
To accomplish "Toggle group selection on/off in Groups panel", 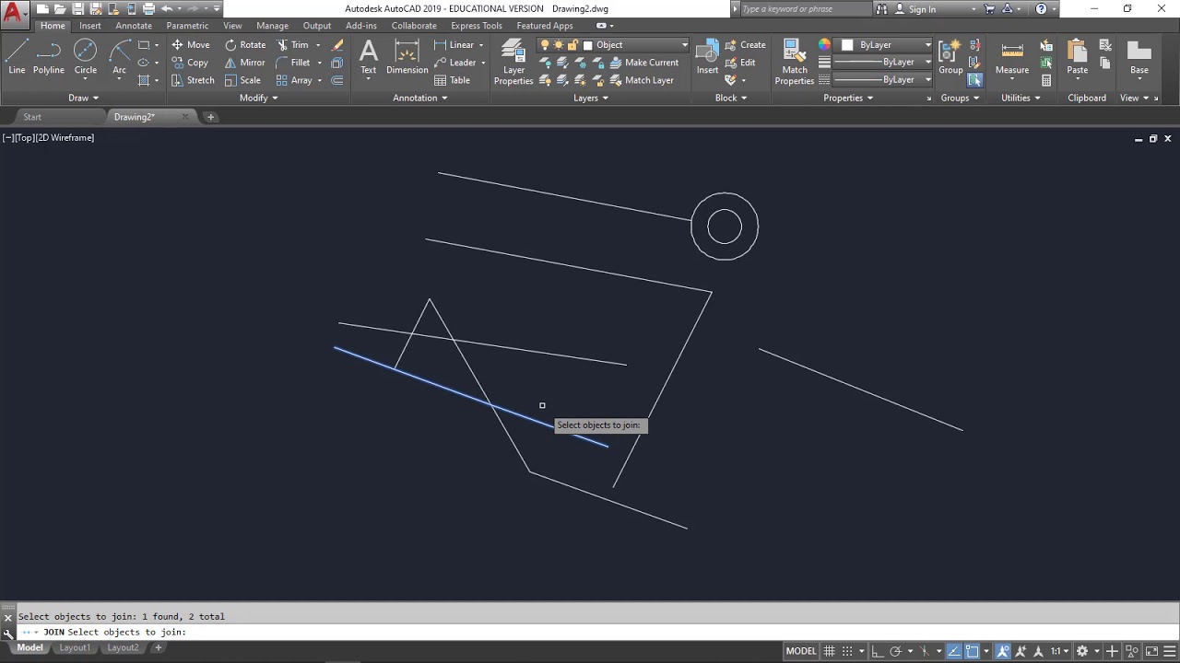I will tap(974, 80).
